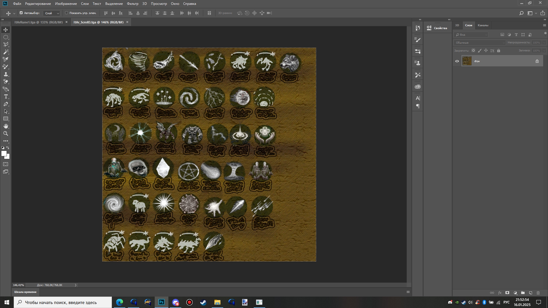Open the Слой auto-select dropdown

(52, 13)
